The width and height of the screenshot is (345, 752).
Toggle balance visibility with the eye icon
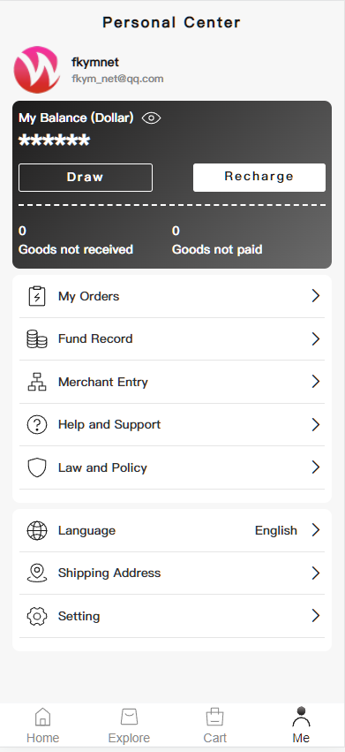(x=152, y=118)
